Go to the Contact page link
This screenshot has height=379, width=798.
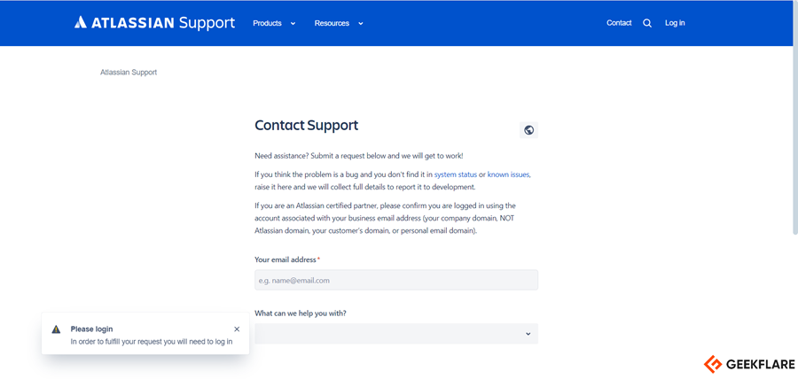[x=619, y=23]
